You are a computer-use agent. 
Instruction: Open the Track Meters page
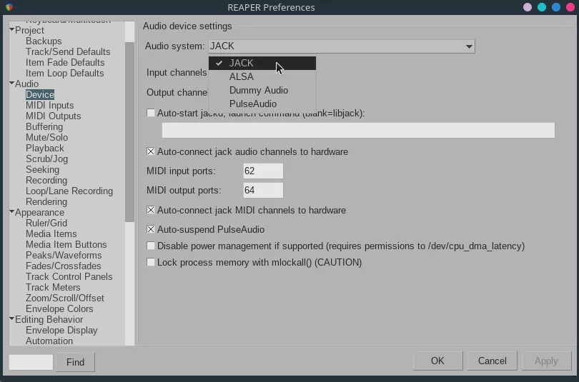[x=53, y=287]
